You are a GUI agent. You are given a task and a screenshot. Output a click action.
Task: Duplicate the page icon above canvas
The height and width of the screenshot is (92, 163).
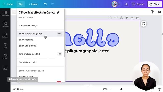pos(127,18)
